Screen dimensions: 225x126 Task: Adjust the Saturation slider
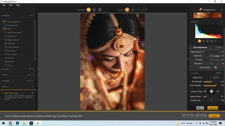coord(212,64)
